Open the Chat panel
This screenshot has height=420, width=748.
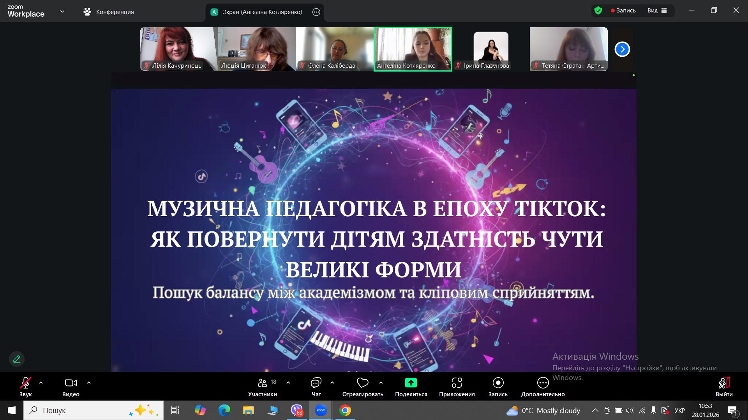pos(316,383)
